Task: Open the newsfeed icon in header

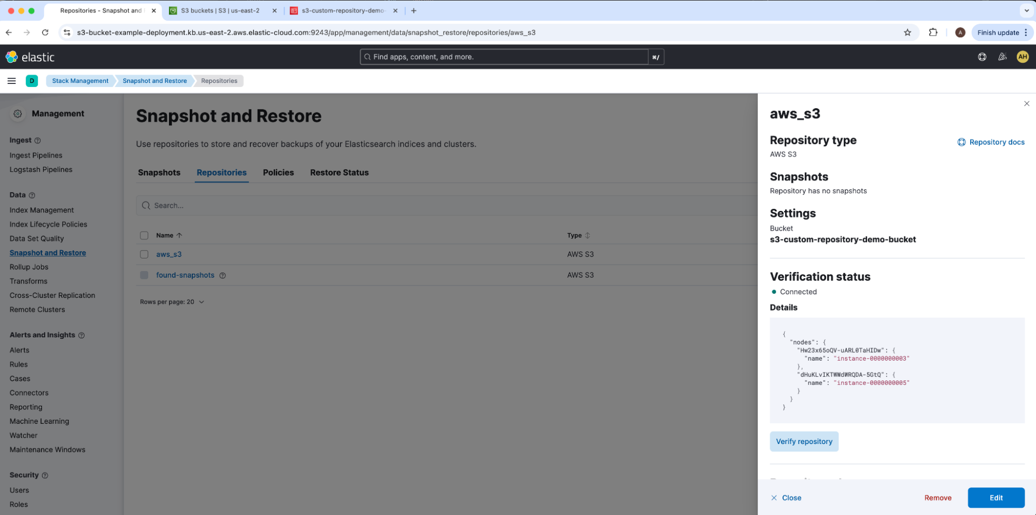Action: 1002,57
